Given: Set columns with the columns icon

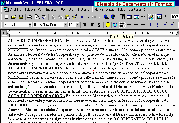Looking at the screenshot, I should pyautogui.click(x=144, y=17).
